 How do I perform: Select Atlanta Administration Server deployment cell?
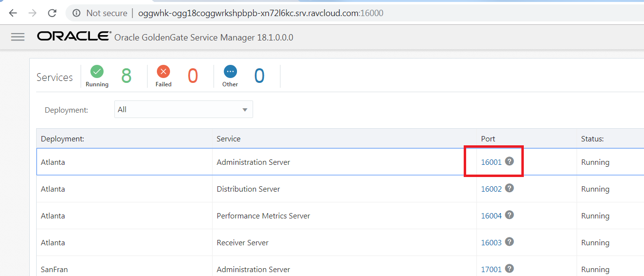(x=124, y=162)
